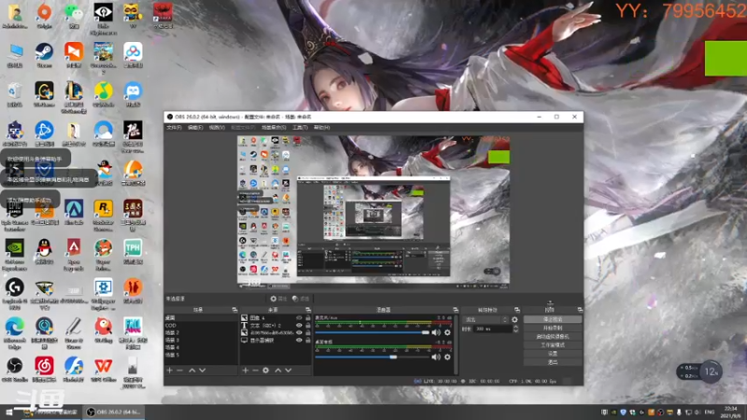This screenshot has height=420, width=747.
Task: Move the selected source down
Action: (x=289, y=370)
